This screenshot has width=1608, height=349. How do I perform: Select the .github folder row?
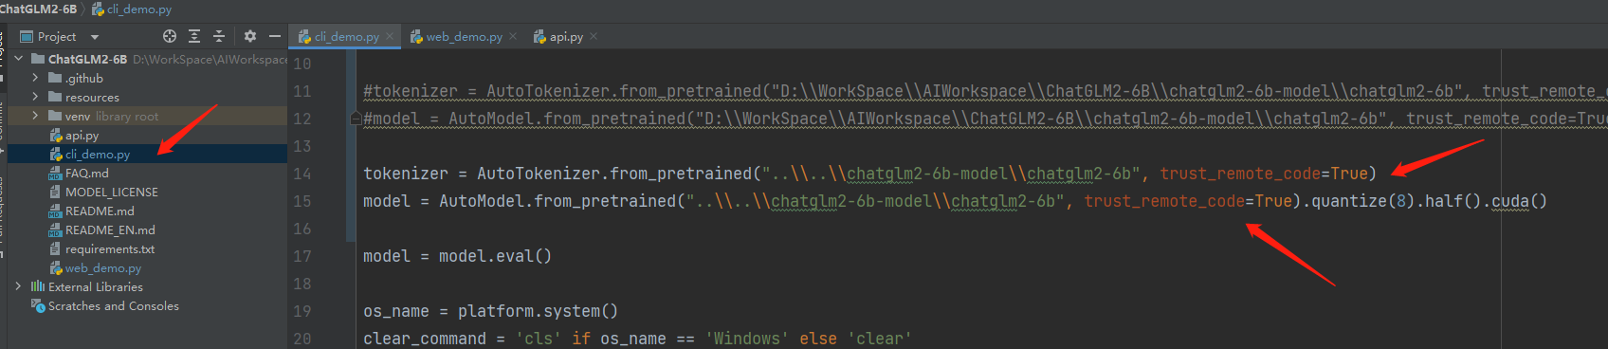[x=147, y=78]
